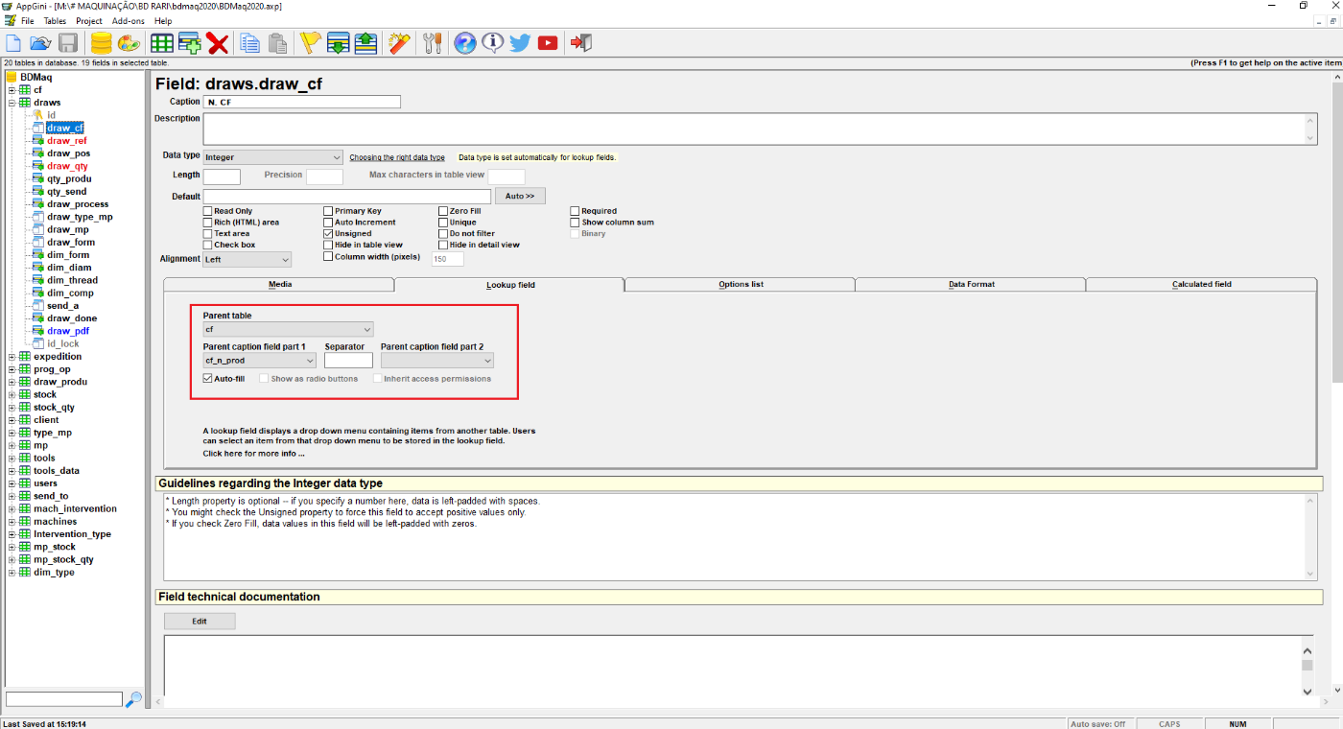Click the Exit door icon
The height and width of the screenshot is (729, 1343).
click(580, 42)
